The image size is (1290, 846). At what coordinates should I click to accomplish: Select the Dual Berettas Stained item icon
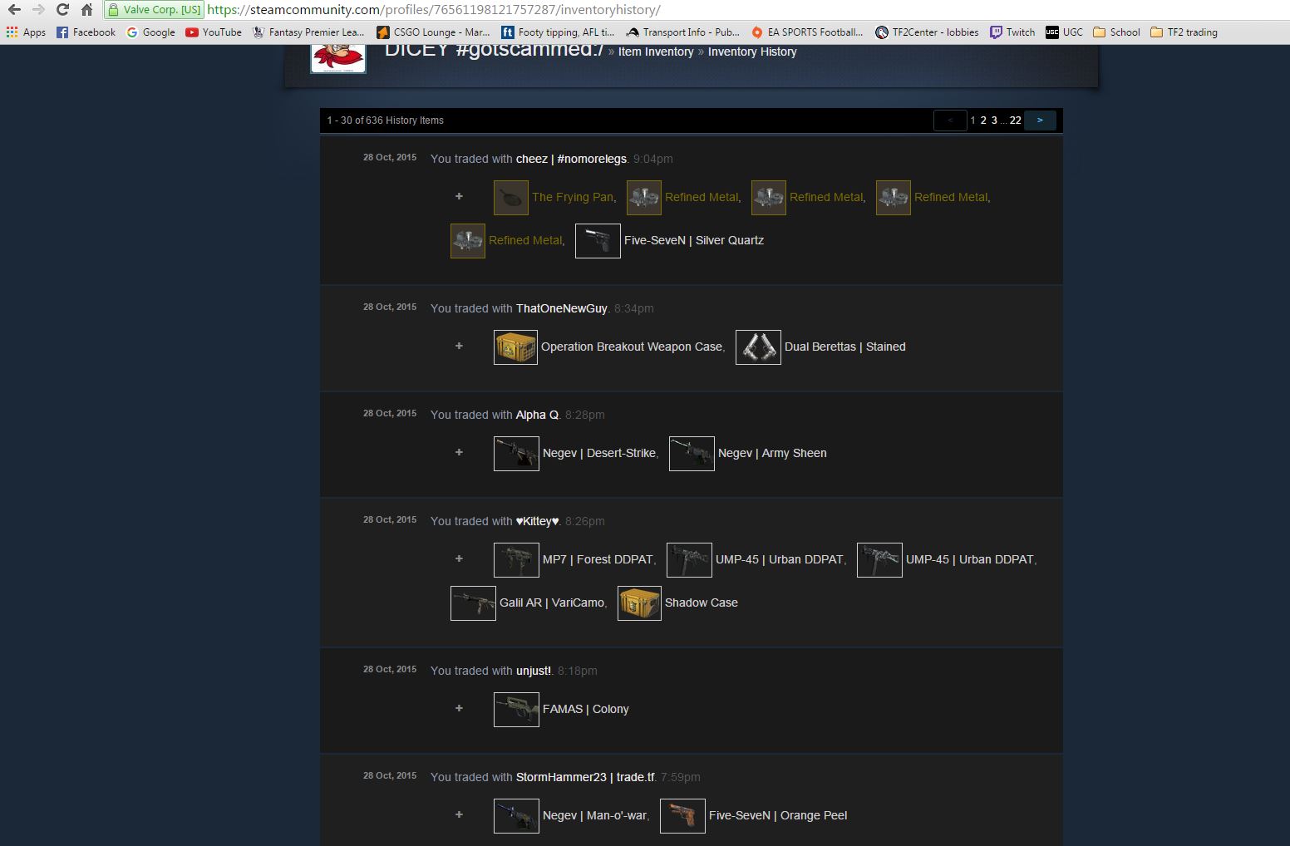point(757,347)
